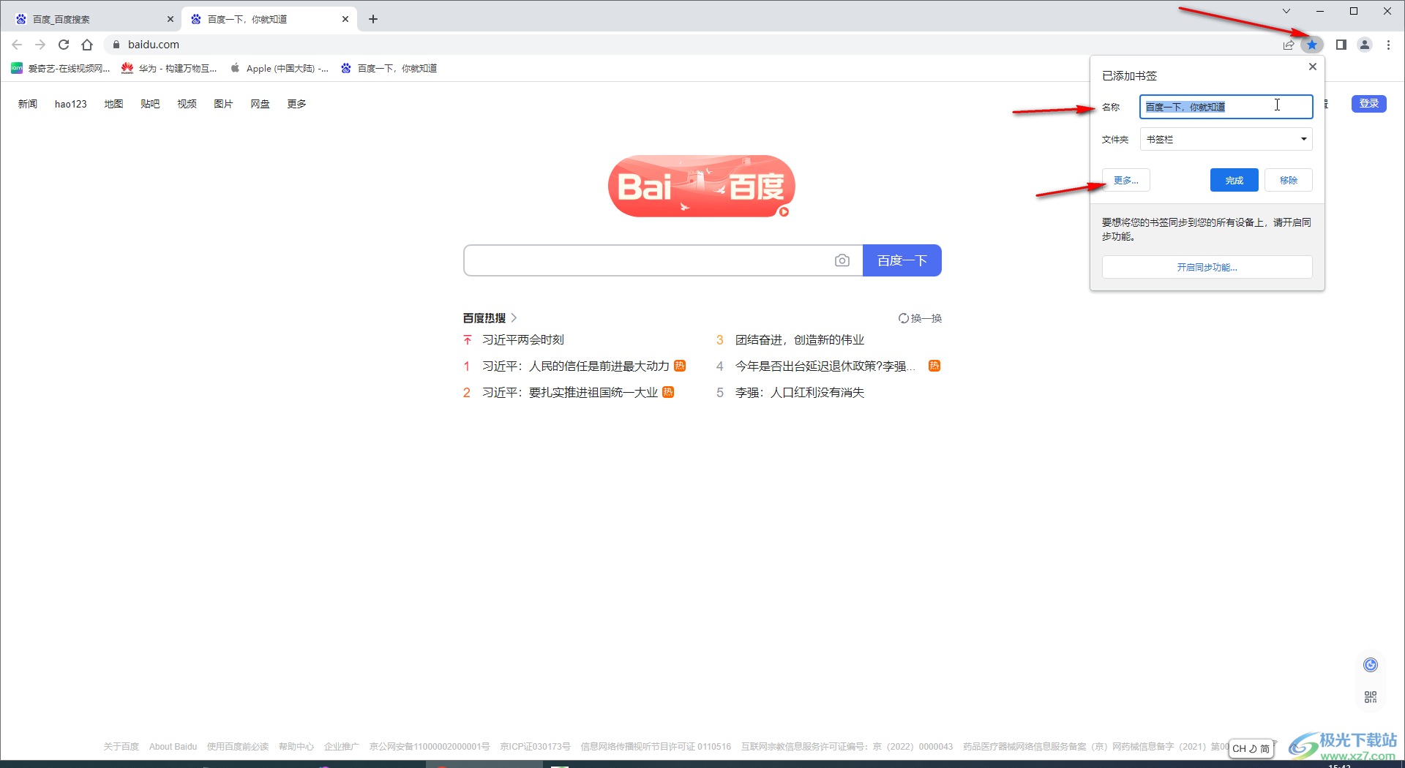Click the bookmark 名称 input field

pyautogui.click(x=1226, y=107)
